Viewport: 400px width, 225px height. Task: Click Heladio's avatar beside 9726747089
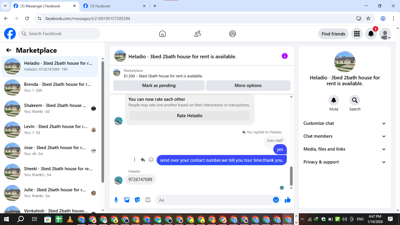[118, 180]
